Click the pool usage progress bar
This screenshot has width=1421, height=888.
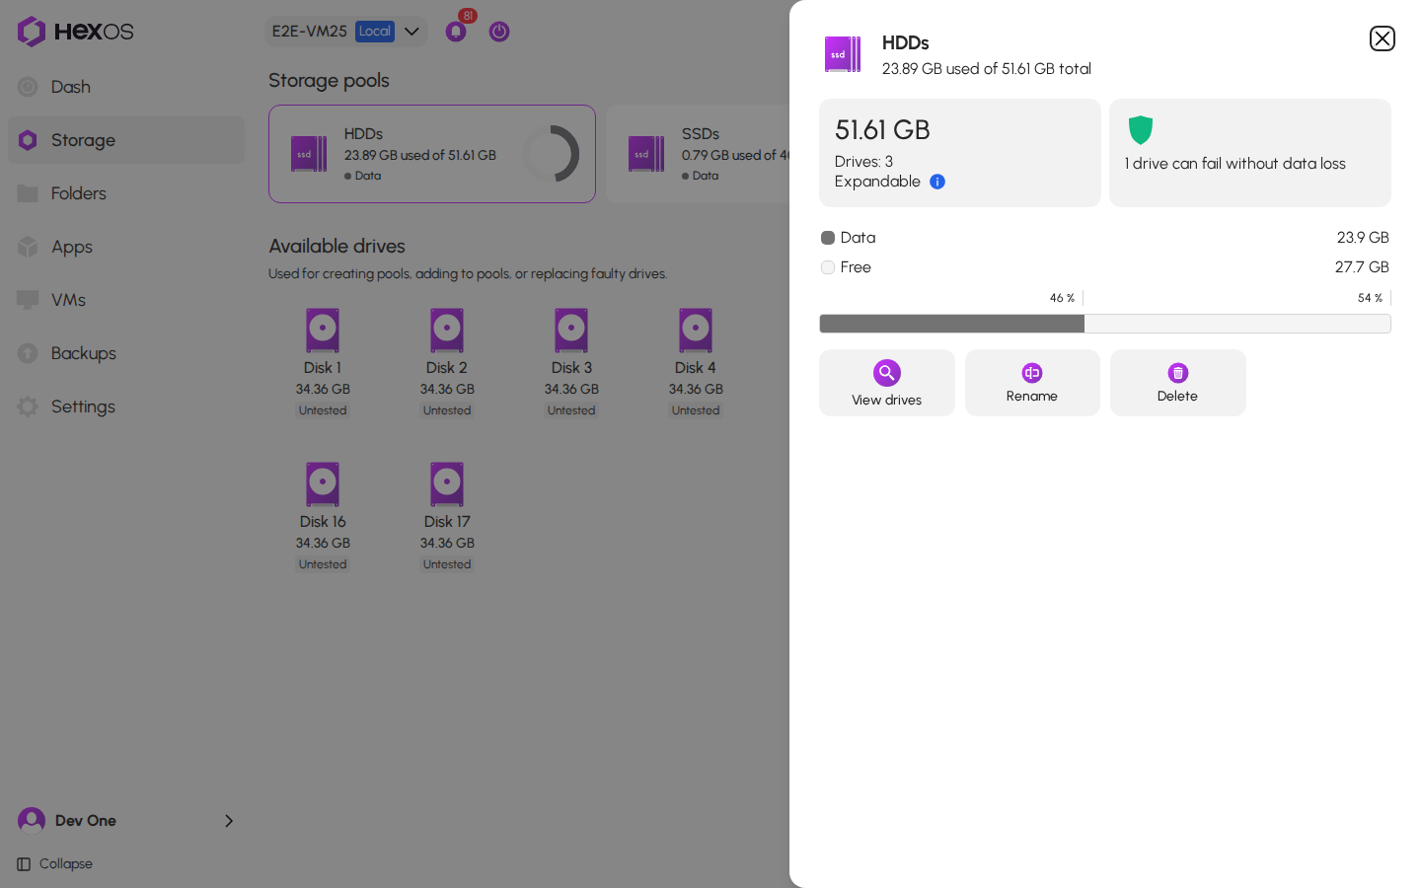pos(1105,324)
